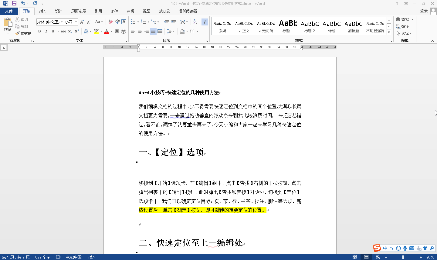Apply the 副标题 subtitle style
Screen dimensions: 437x260
[353, 26]
